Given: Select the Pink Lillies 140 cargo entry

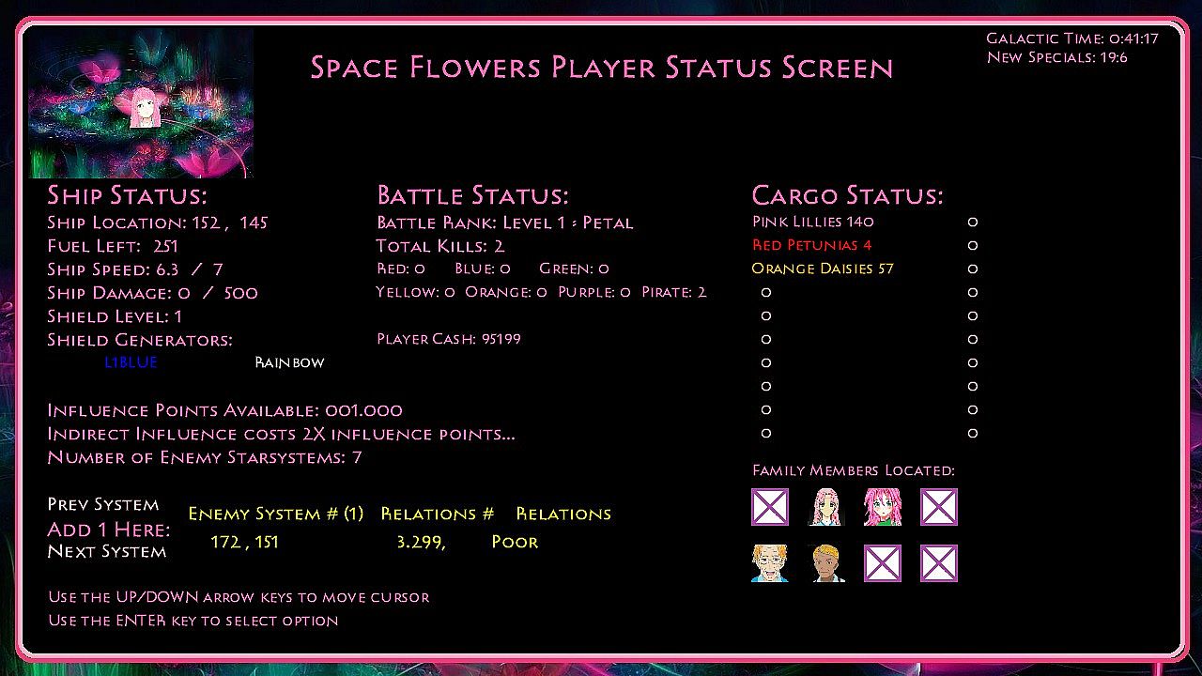Looking at the screenshot, I should tap(813, 222).
